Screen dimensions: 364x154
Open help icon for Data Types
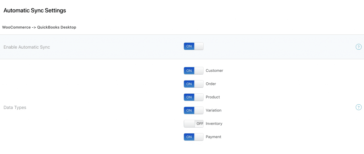pos(358,107)
